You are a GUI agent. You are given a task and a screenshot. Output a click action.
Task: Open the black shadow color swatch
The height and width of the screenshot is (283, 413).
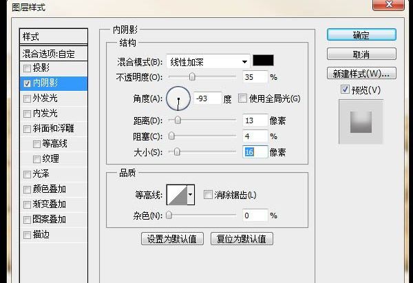pyautogui.click(x=263, y=61)
